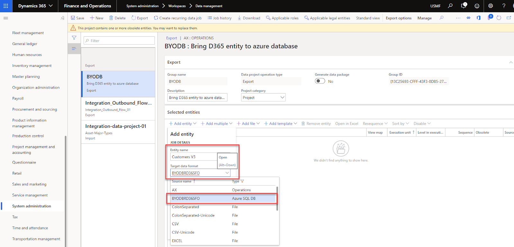514x247 pixels.
Task: Click the search magnifier in top bar
Action: pyautogui.click(x=450, y=6)
